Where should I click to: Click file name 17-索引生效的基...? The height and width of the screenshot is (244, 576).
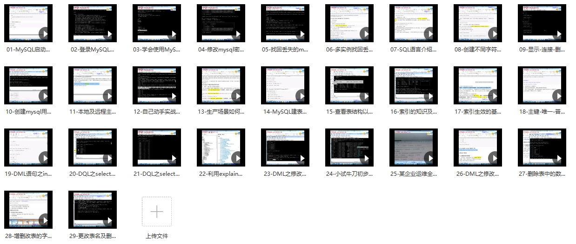coord(478,111)
